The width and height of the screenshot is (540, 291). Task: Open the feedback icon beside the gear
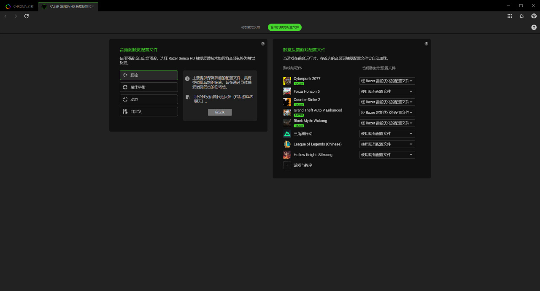coord(534,16)
